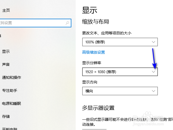Image resolution: width=173 pixels, height=130 pixels.
Task: Open the 100% (推荐) scale dropdown
Action: (120, 42)
